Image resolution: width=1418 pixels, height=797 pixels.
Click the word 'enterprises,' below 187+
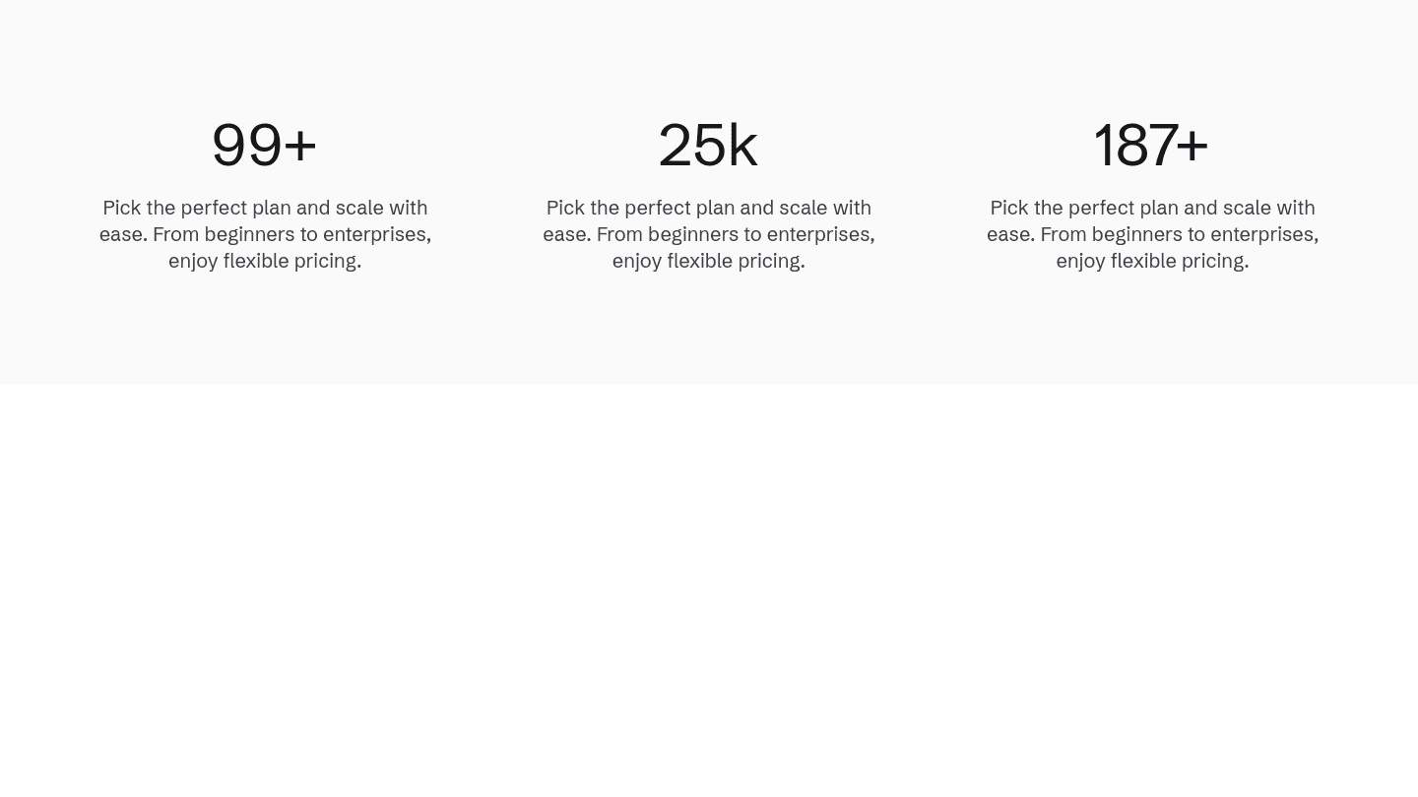pos(1264,234)
